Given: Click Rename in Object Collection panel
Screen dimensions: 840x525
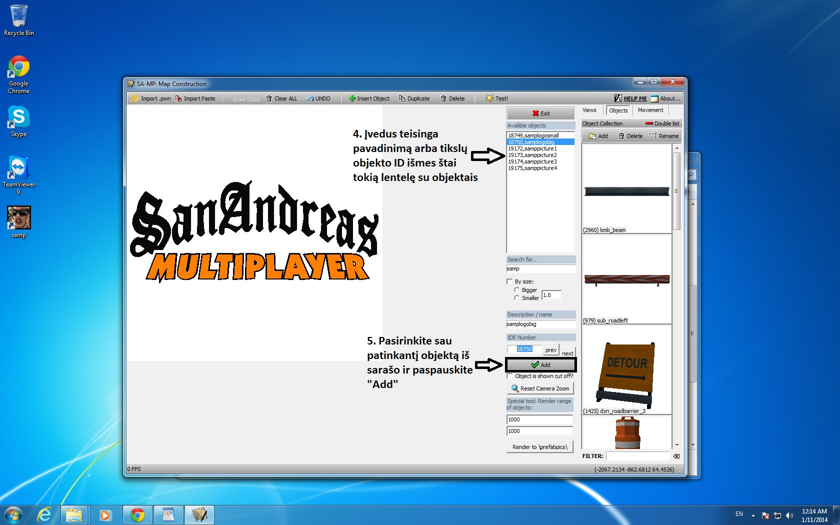Looking at the screenshot, I should pos(663,136).
